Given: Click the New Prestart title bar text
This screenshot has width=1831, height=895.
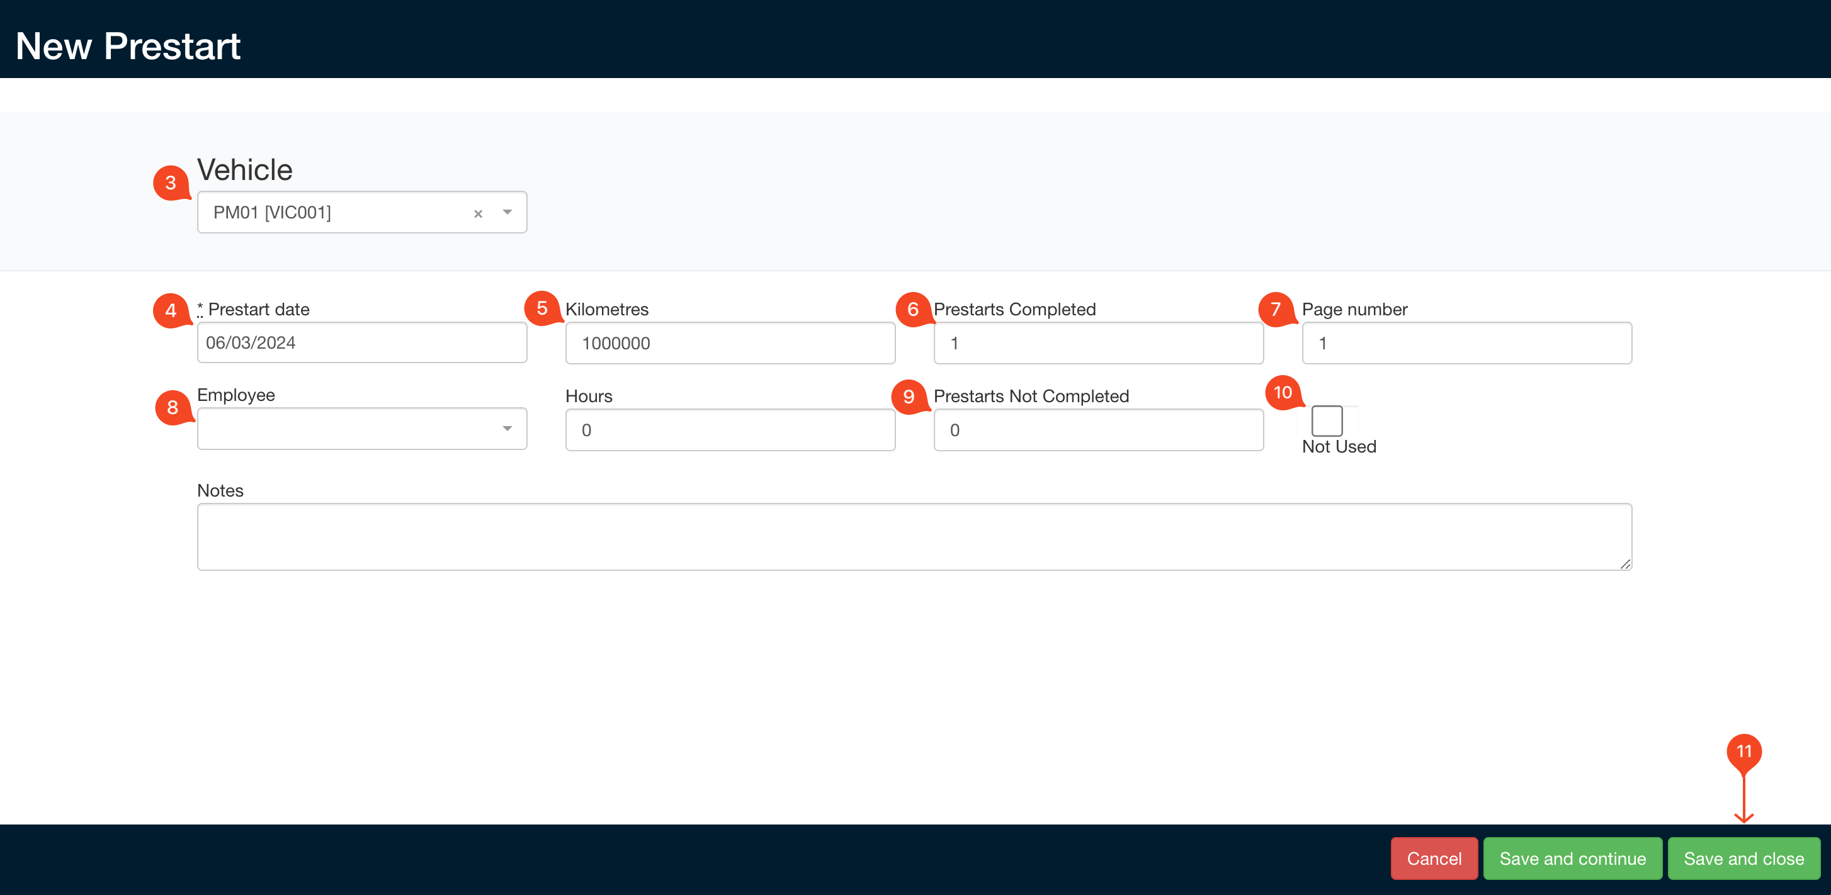Looking at the screenshot, I should [x=127, y=45].
